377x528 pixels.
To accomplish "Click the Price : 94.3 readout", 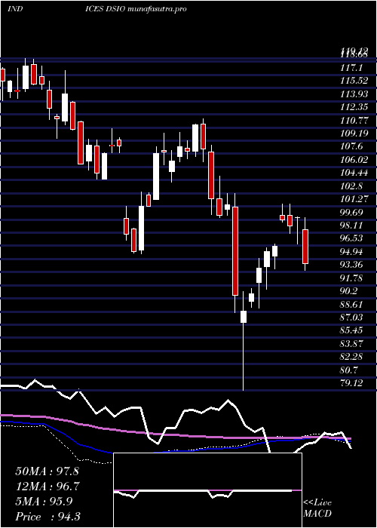I will (48, 516).
